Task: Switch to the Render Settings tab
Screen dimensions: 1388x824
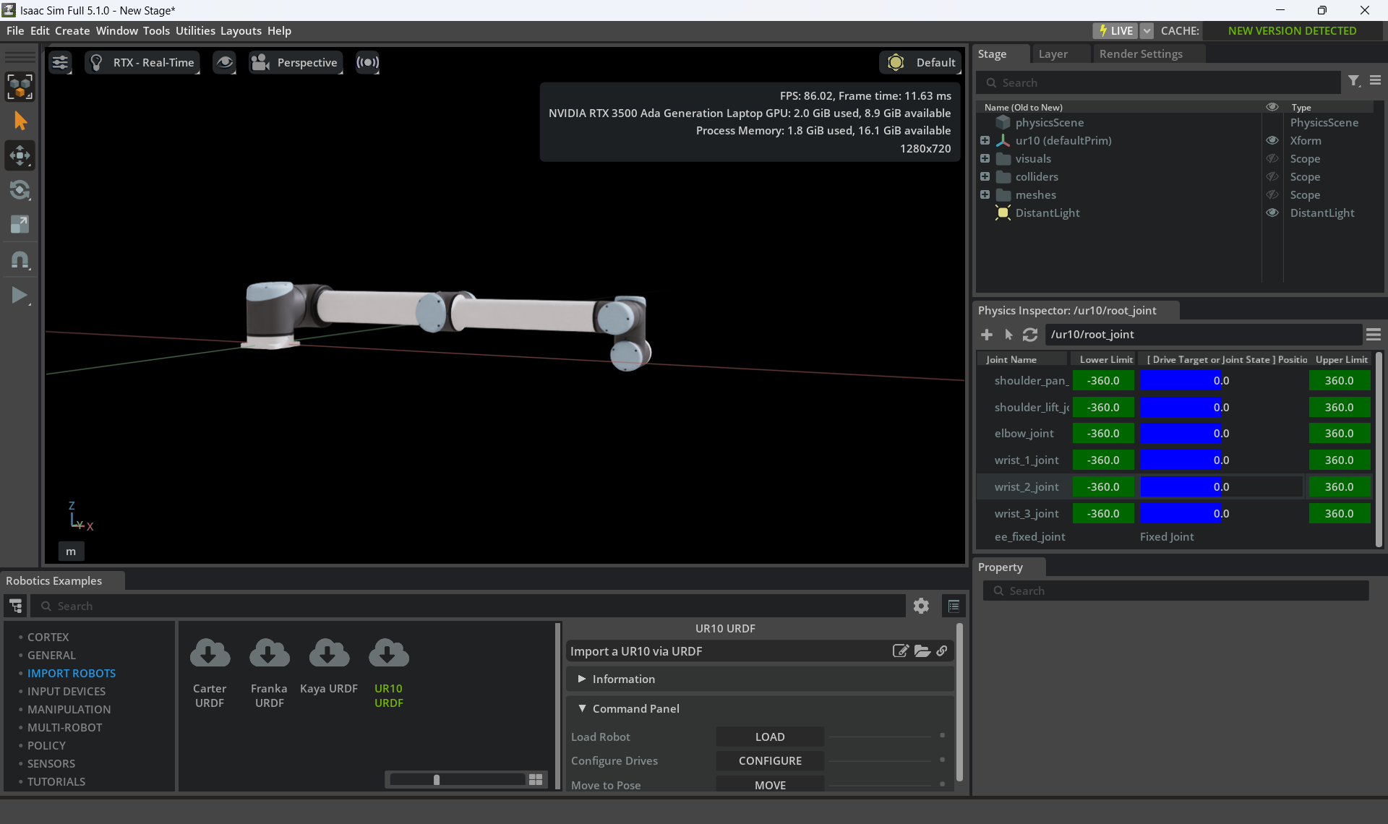Action: click(x=1140, y=54)
